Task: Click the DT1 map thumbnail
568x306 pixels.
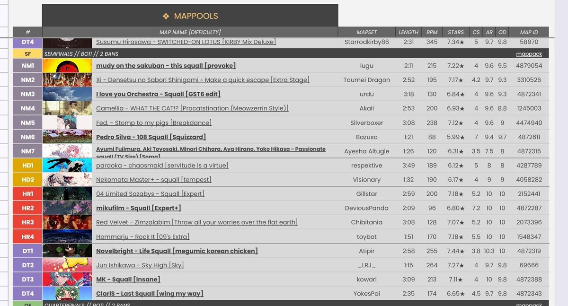Action: click(x=67, y=251)
